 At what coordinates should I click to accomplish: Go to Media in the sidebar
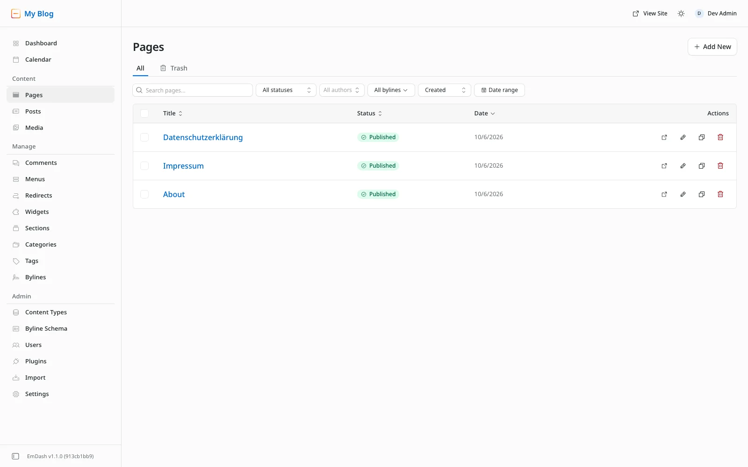[x=60, y=127]
